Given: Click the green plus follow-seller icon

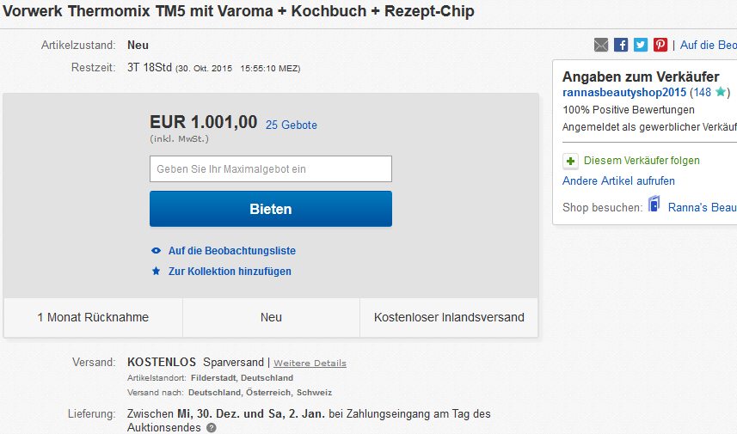Looking at the screenshot, I should 570,161.
